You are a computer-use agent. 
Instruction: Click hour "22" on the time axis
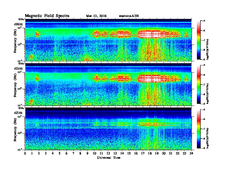click(x=178, y=153)
